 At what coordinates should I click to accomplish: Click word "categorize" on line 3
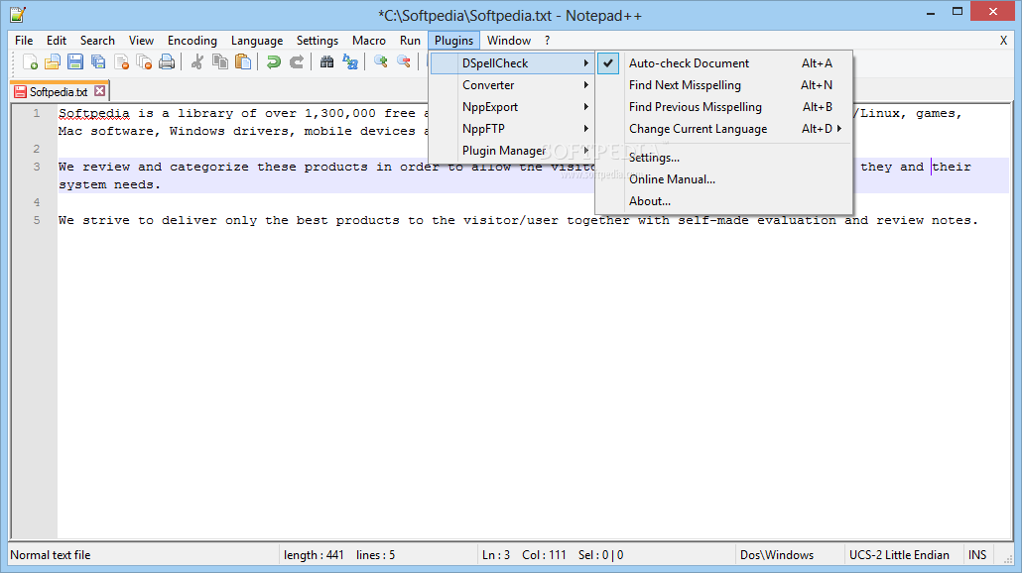click(209, 167)
